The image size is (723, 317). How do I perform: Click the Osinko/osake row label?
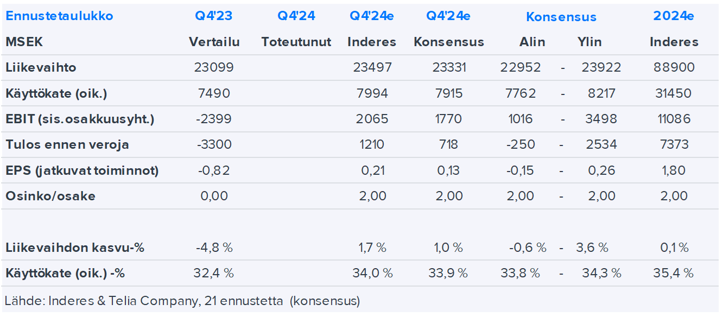[50, 196]
